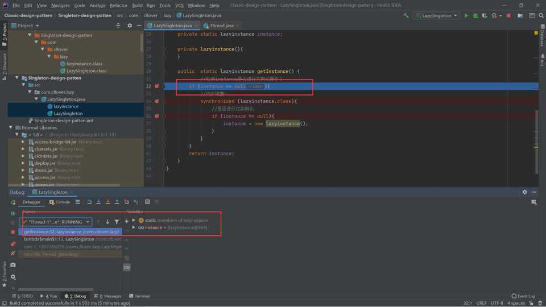Open Search Everywhere magnifier icon
Screen dimensions: 546x307
click(541, 16)
